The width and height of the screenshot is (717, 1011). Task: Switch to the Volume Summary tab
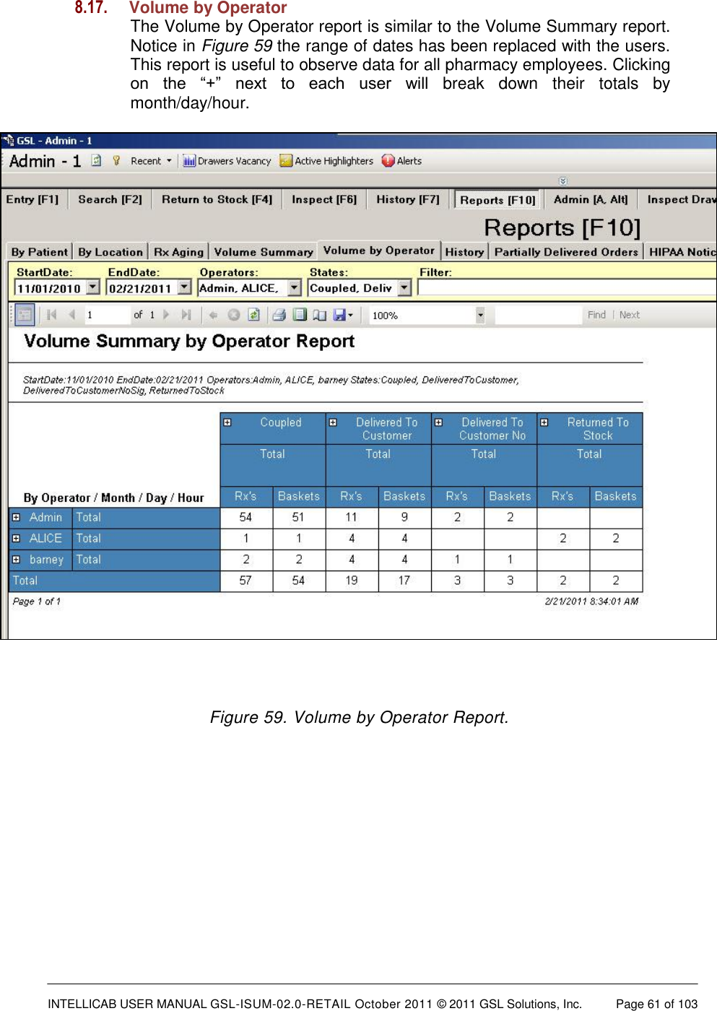[263, 251]
